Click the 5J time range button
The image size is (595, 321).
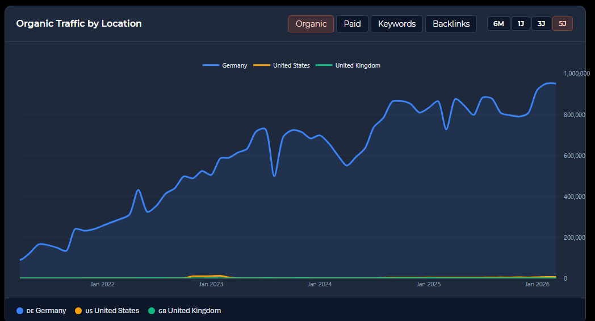[562, 24]
